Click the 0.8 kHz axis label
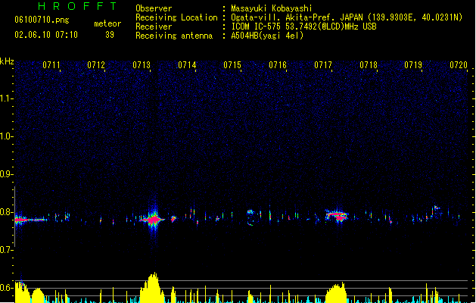 (x=7, y=212)
